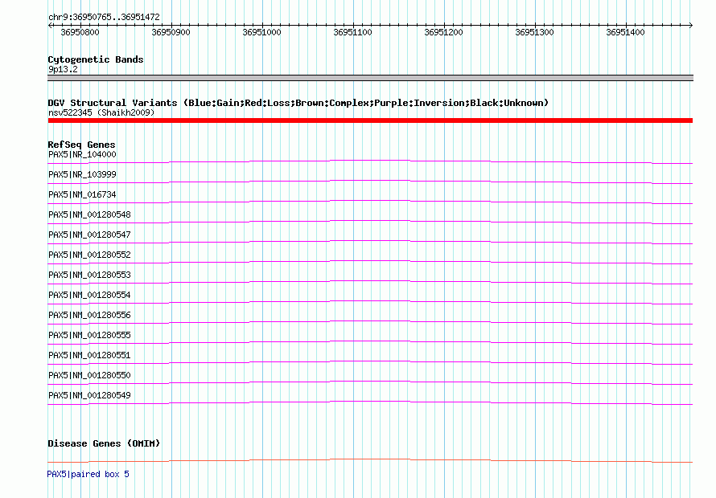Select transcript PAX5|NR_104000

click(x=82, y=154)
